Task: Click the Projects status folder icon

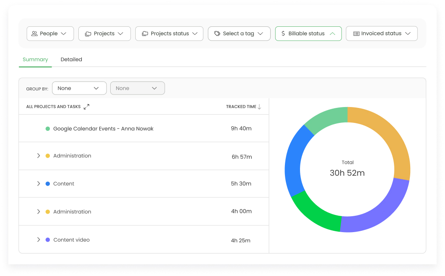Action: (145, 33)
